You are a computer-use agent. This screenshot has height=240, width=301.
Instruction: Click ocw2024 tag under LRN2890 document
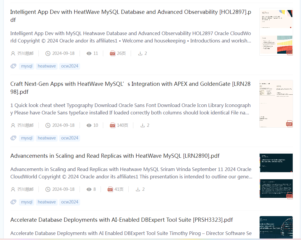[x=70, y=202]
